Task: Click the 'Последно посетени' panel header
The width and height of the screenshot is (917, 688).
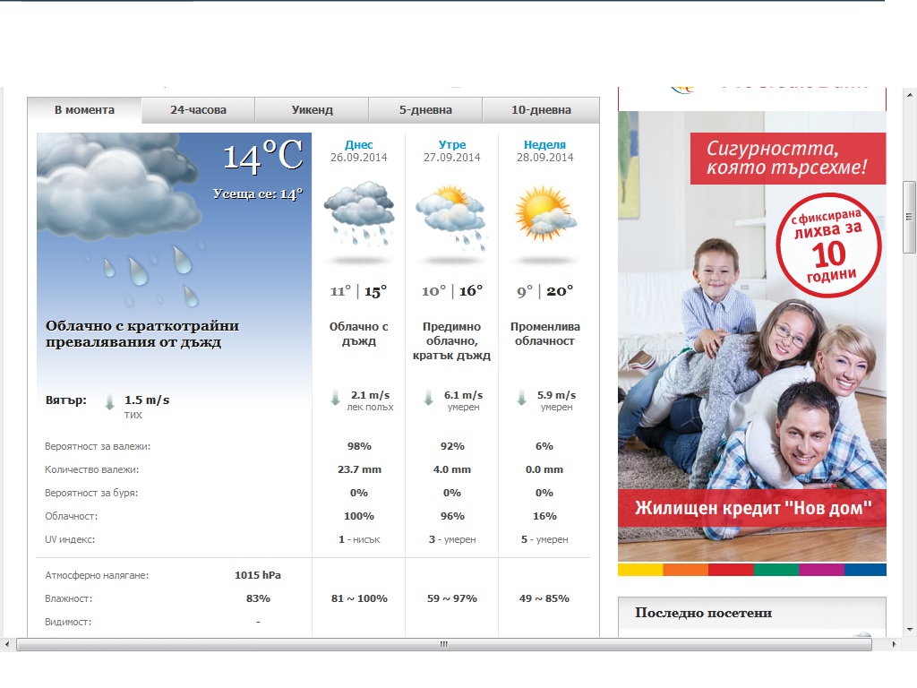Action: (752, 613)
